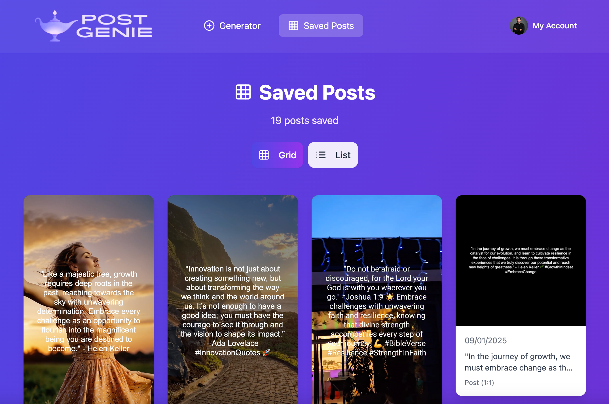The image size is (609, 404).
Task: Open the Helen Keller tree quote post
Action: [89, 299]
